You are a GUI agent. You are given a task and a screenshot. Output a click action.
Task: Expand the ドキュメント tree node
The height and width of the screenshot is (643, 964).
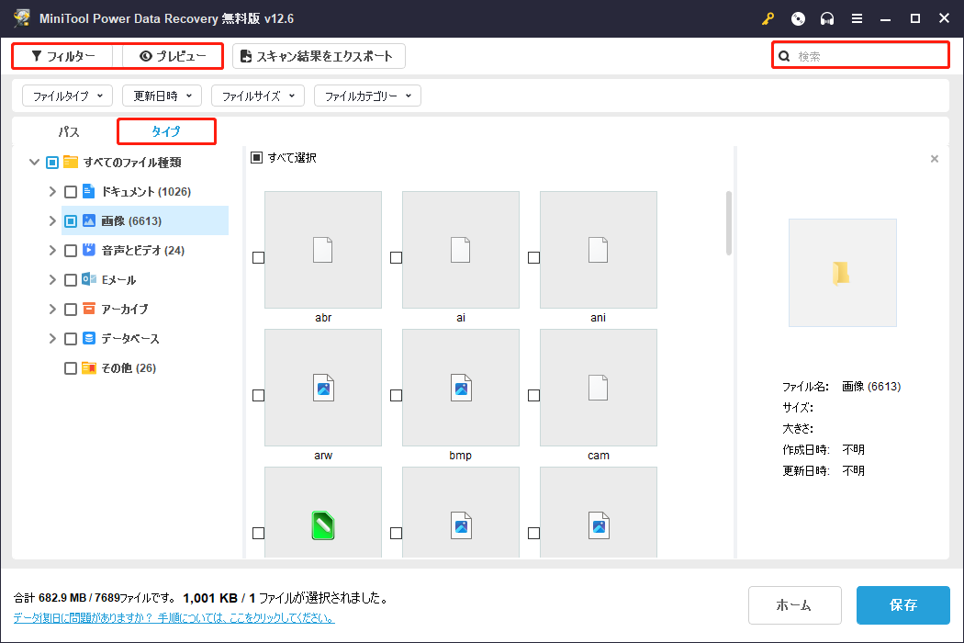52,191
